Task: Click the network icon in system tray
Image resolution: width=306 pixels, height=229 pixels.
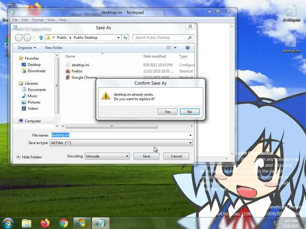Action: point(276,223)
